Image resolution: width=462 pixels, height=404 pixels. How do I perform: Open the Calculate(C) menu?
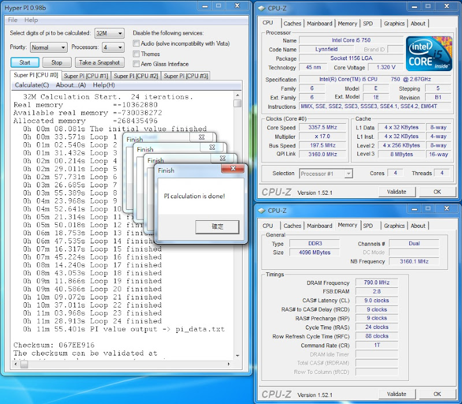pyautogui.click(x=32, y=85)
